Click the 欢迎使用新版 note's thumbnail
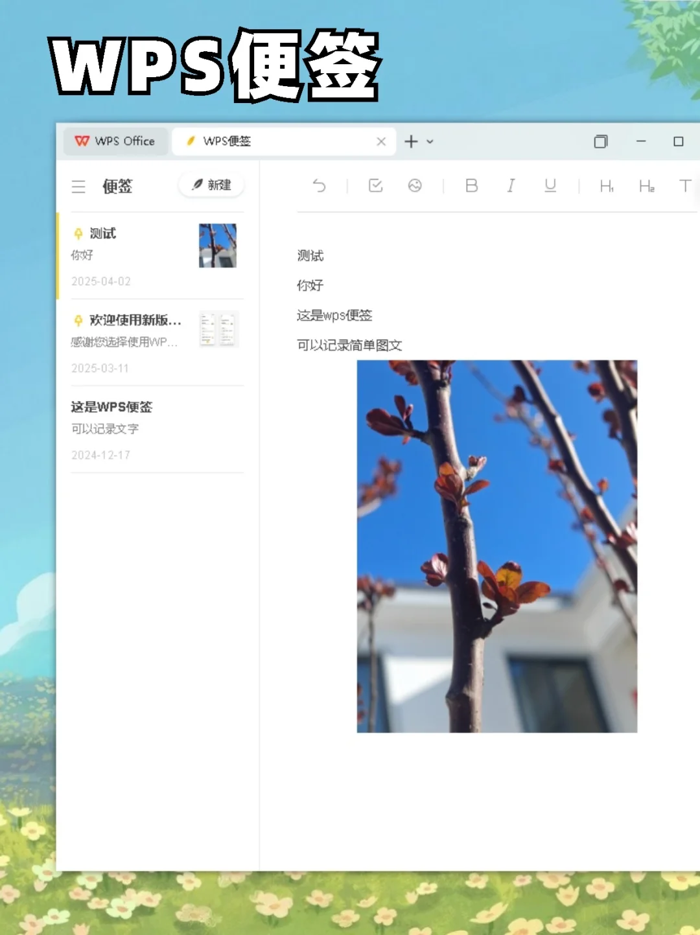The width and height of the screenshot is (700, 935). [x=218, y=329]
